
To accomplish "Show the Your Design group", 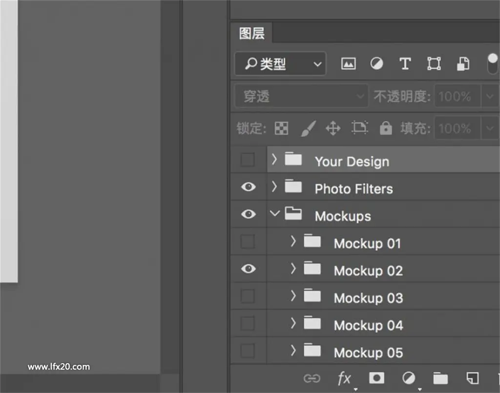I will (x=248, y=160).
